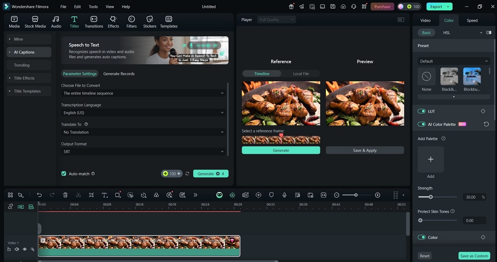
Task: Click the player layout grid icon
Action: [x=401, y=20]
